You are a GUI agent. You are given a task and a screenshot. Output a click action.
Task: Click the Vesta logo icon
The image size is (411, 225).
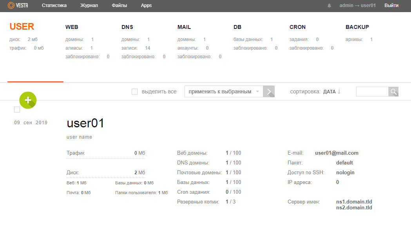tap(11, 5)
